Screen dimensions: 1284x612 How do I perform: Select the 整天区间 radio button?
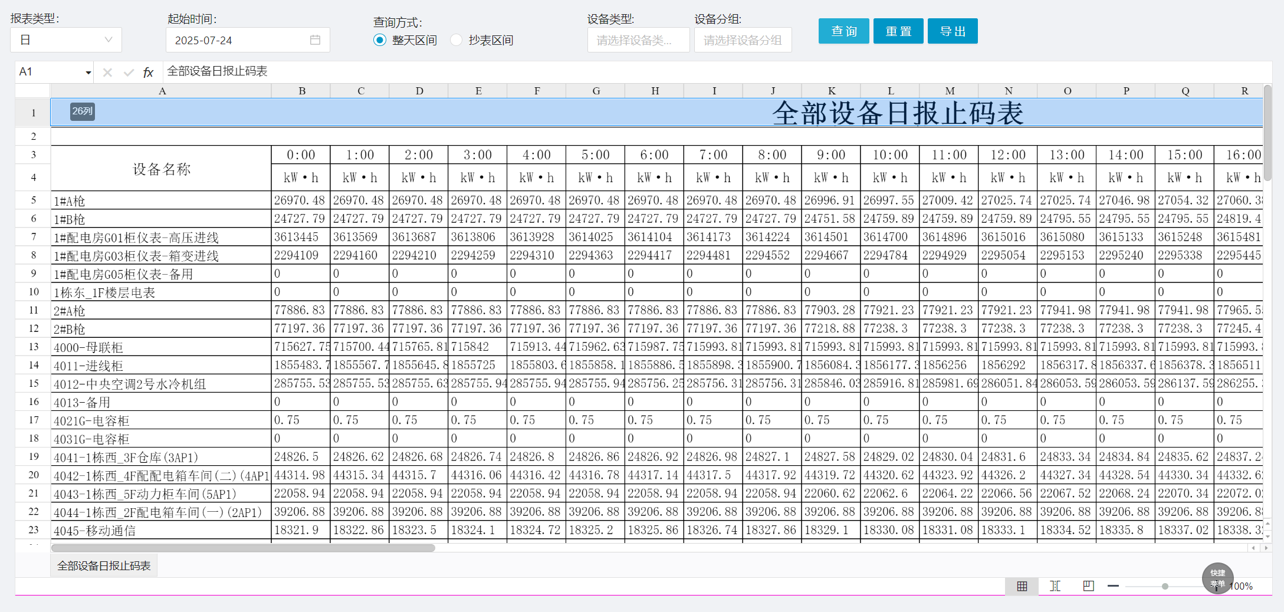click(x=380, y=40)
